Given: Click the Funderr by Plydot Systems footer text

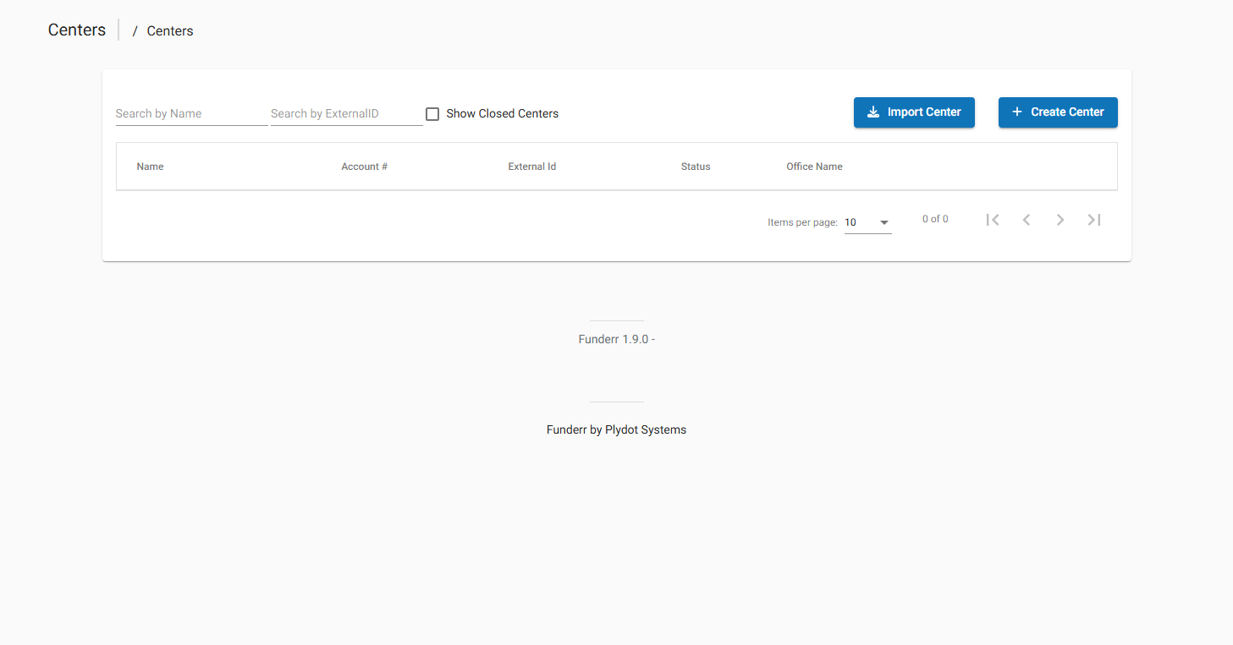Looking at the screenshot, I should [x=616, y=429].
